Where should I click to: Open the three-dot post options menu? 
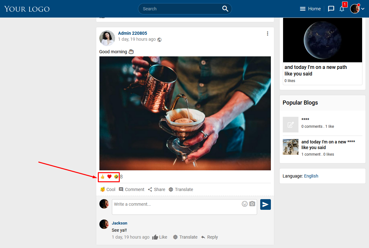coord(267,34)
